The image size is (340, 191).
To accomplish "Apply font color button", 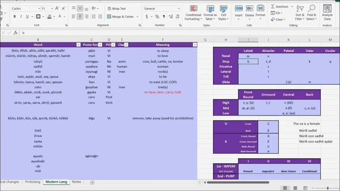I will coord(59,16).
